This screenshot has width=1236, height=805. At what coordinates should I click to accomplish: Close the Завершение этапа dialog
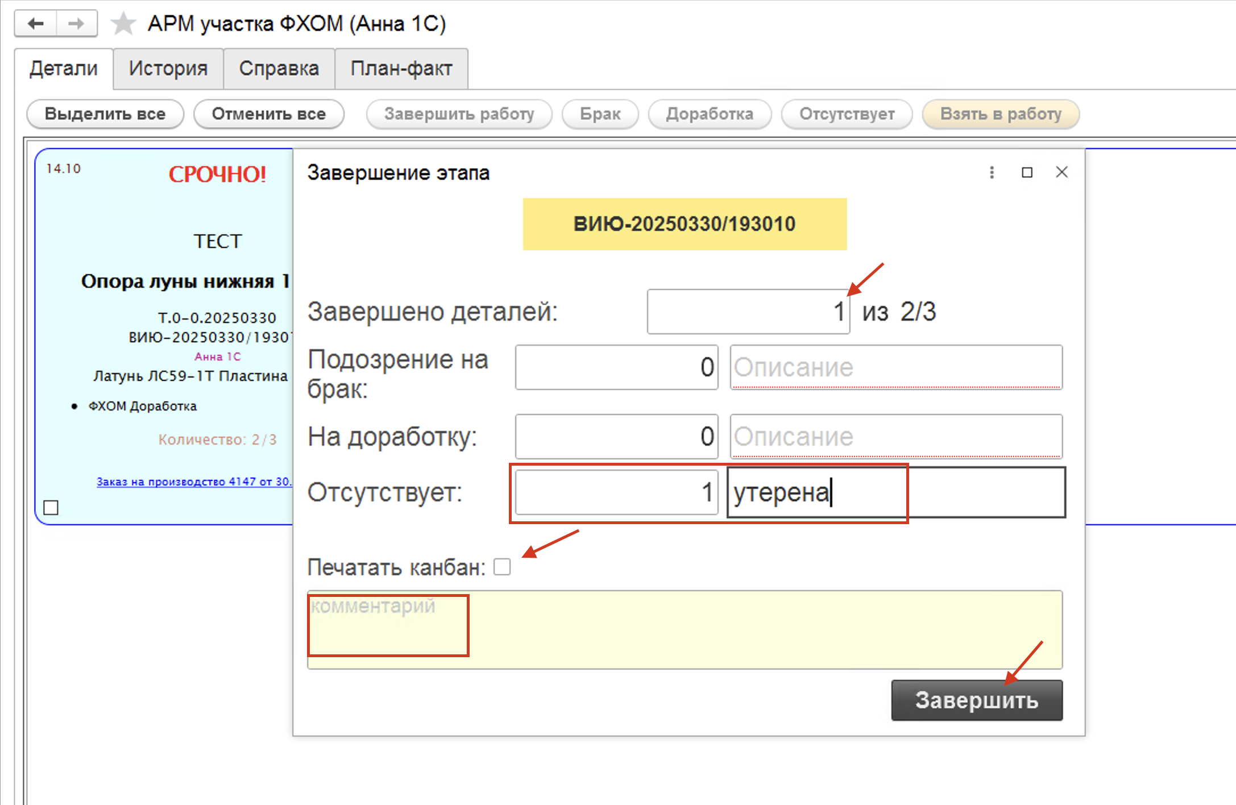1061,172
